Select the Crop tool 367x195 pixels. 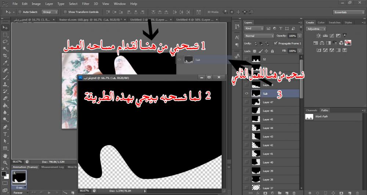tap(5, 56)
